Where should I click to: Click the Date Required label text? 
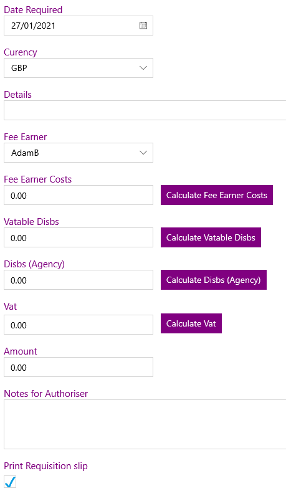[x=33, y=10]
